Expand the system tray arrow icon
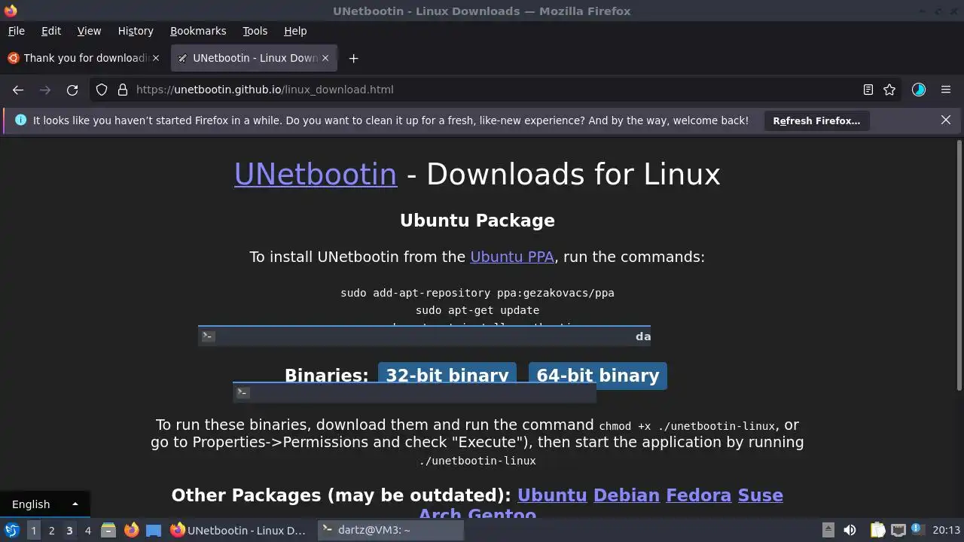 (828, 531)
